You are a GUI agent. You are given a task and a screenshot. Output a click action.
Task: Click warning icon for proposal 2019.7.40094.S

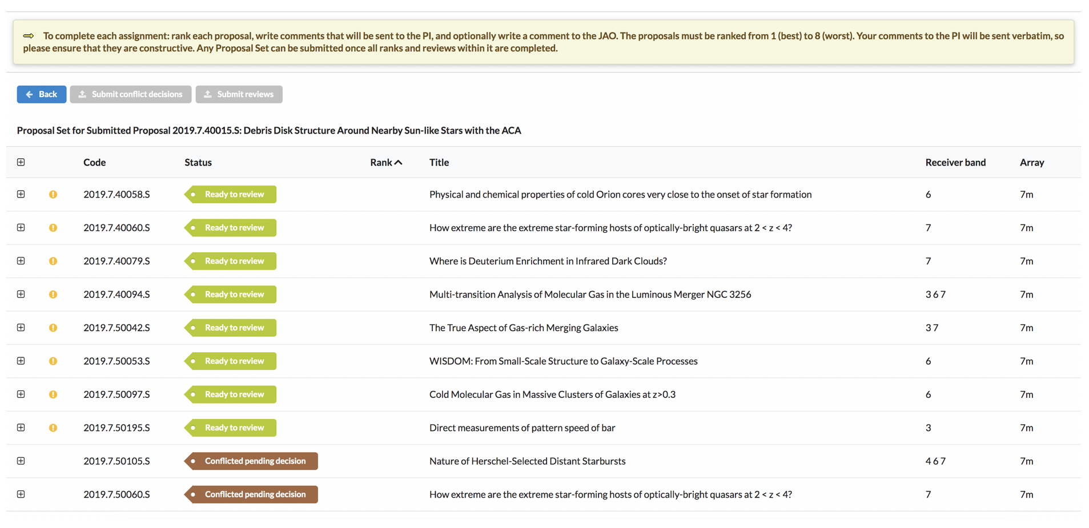(x=53, y=295)
